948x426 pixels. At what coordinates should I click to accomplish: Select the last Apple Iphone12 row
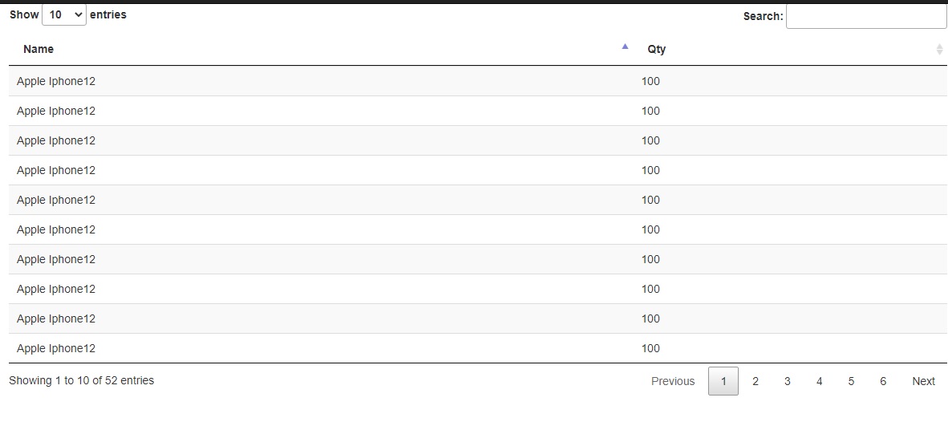(x=478, y=348)
